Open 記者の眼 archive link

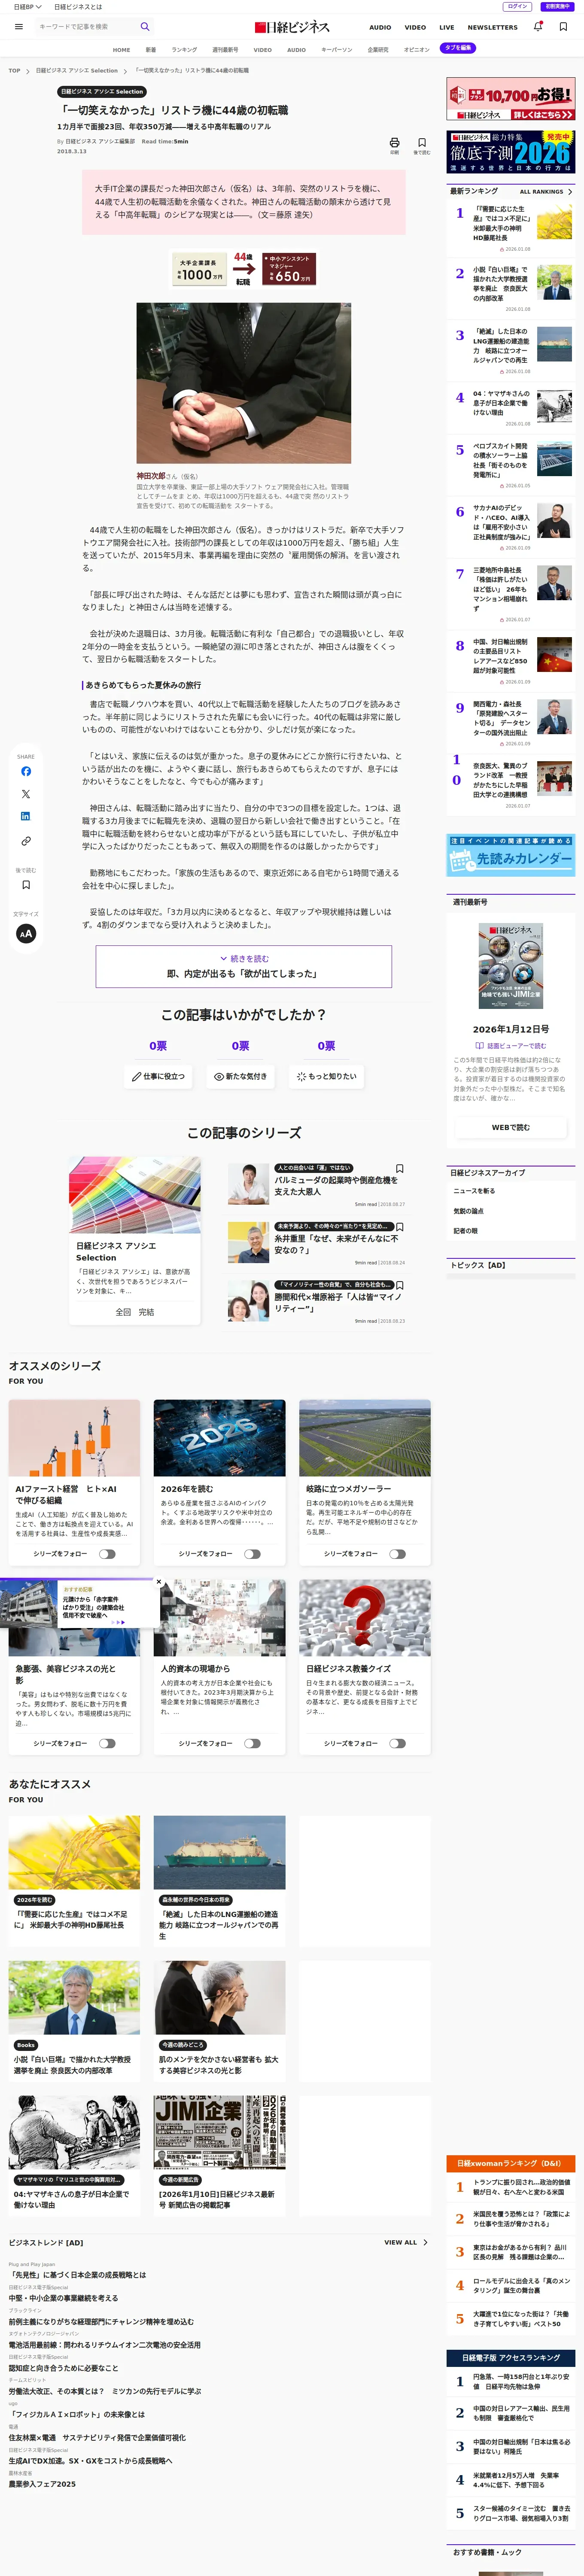tap(466, 1231)
